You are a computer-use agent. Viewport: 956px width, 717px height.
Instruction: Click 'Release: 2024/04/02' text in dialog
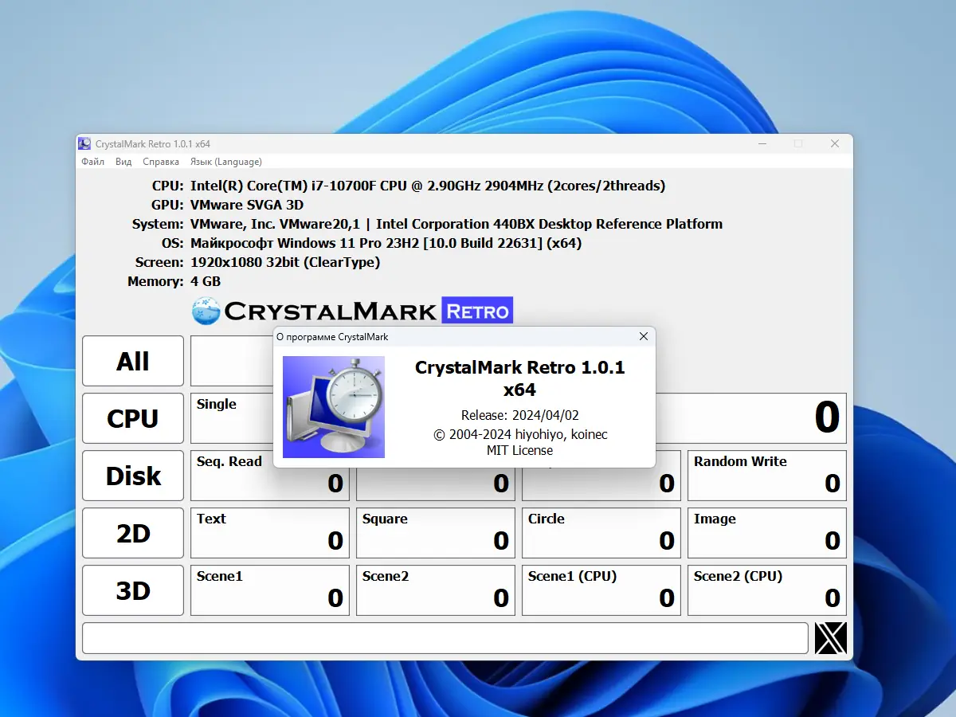coord(519,415)
